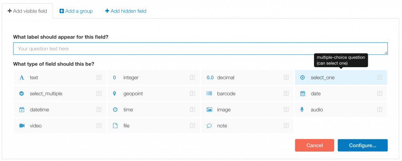
Task: Choose the audio microphone icon
Action: point(302,110)
